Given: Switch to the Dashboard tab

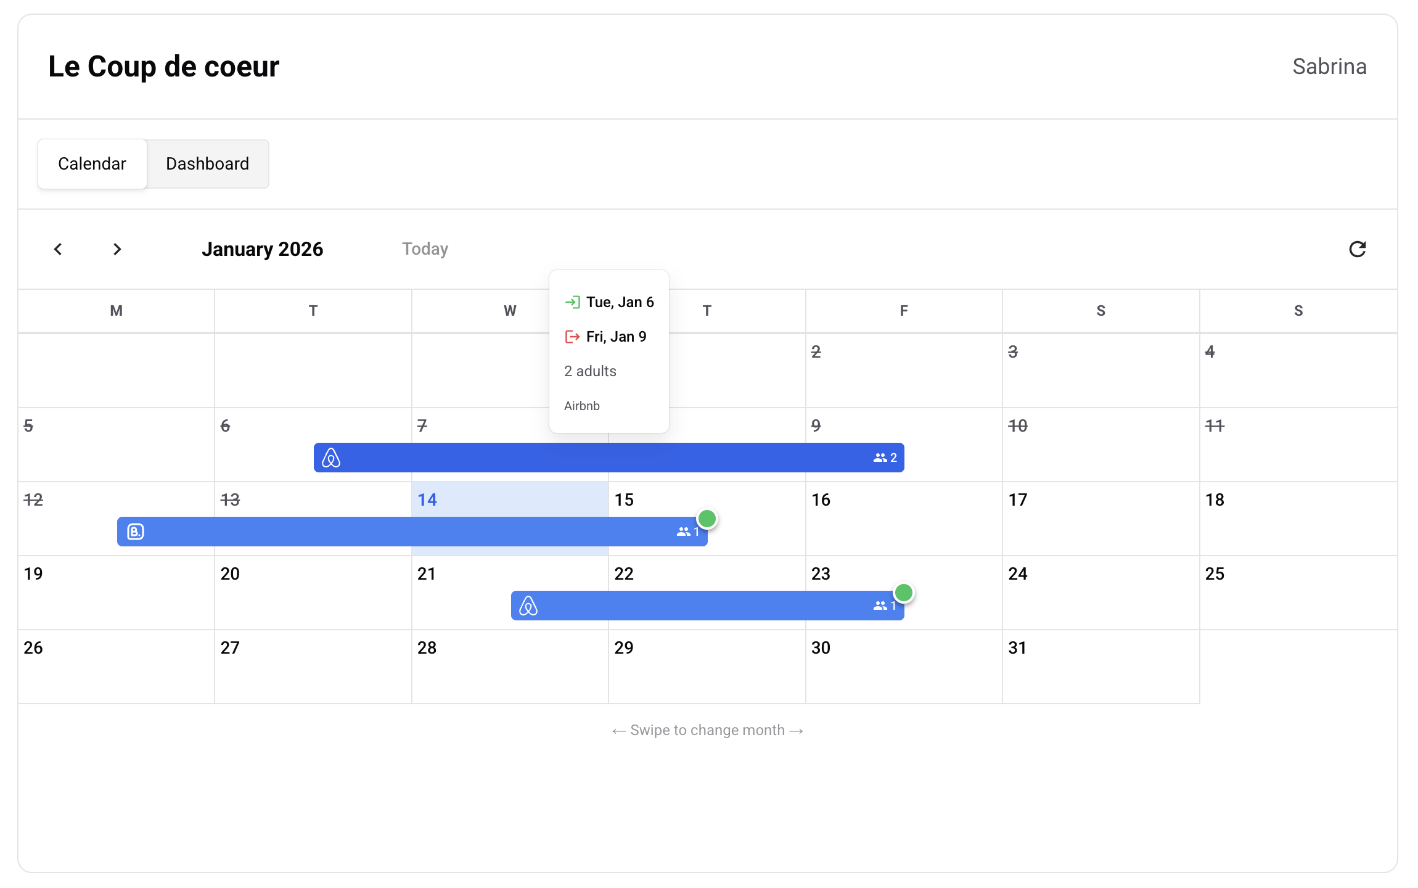Looking at the screenshot, I should click(207, 164).
